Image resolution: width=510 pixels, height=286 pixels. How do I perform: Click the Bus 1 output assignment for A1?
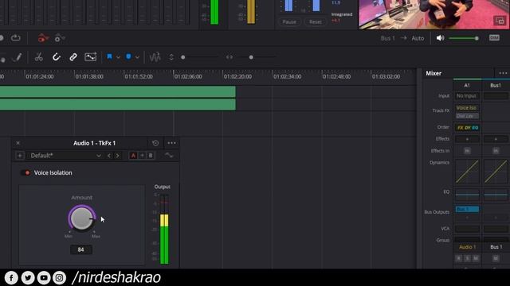[x=467, y=209]
